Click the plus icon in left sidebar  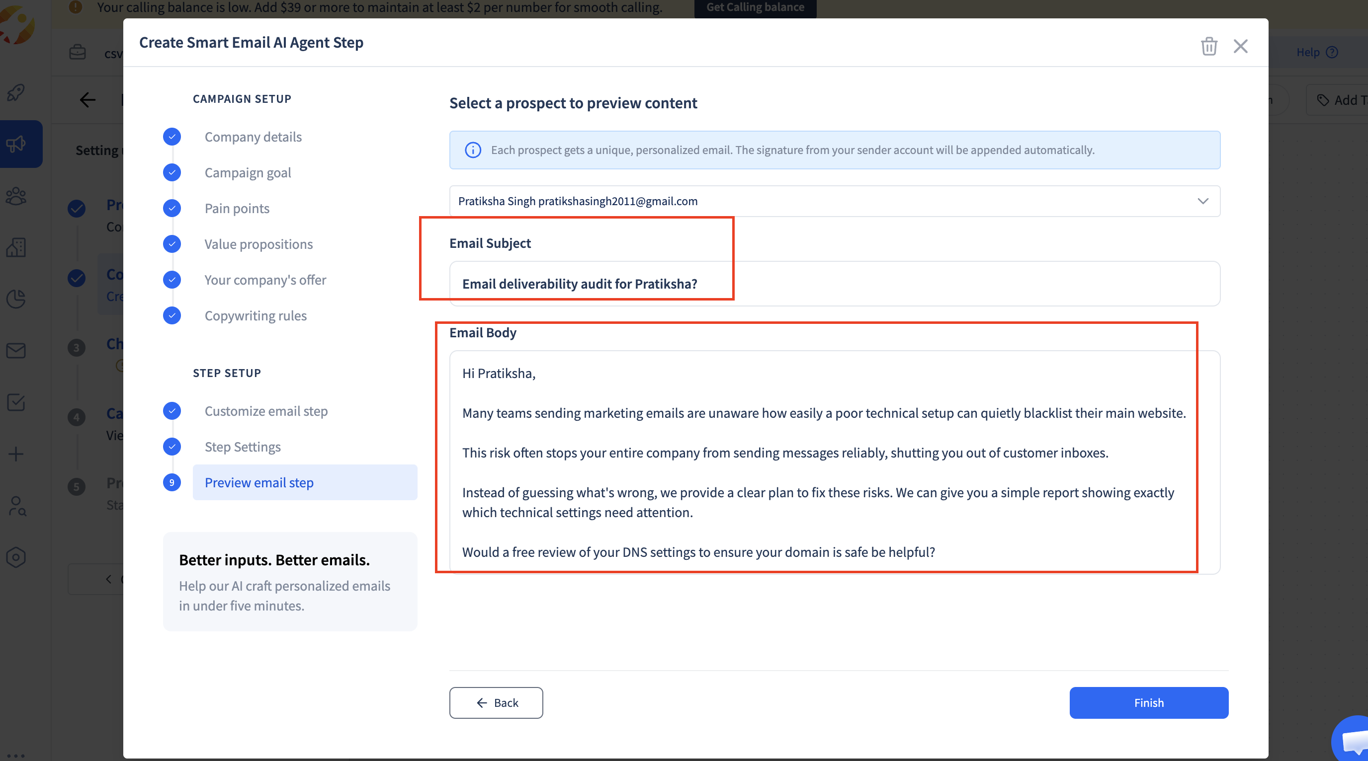(x=16, y=454)
